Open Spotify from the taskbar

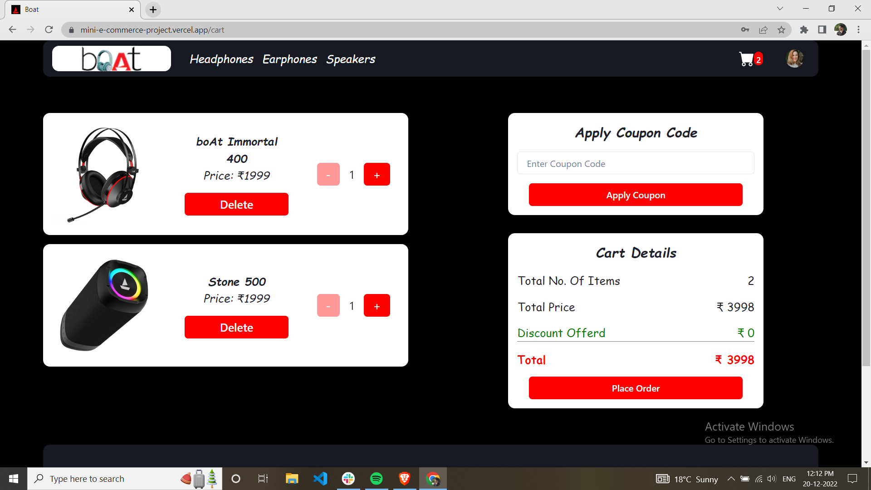[377, 478]
